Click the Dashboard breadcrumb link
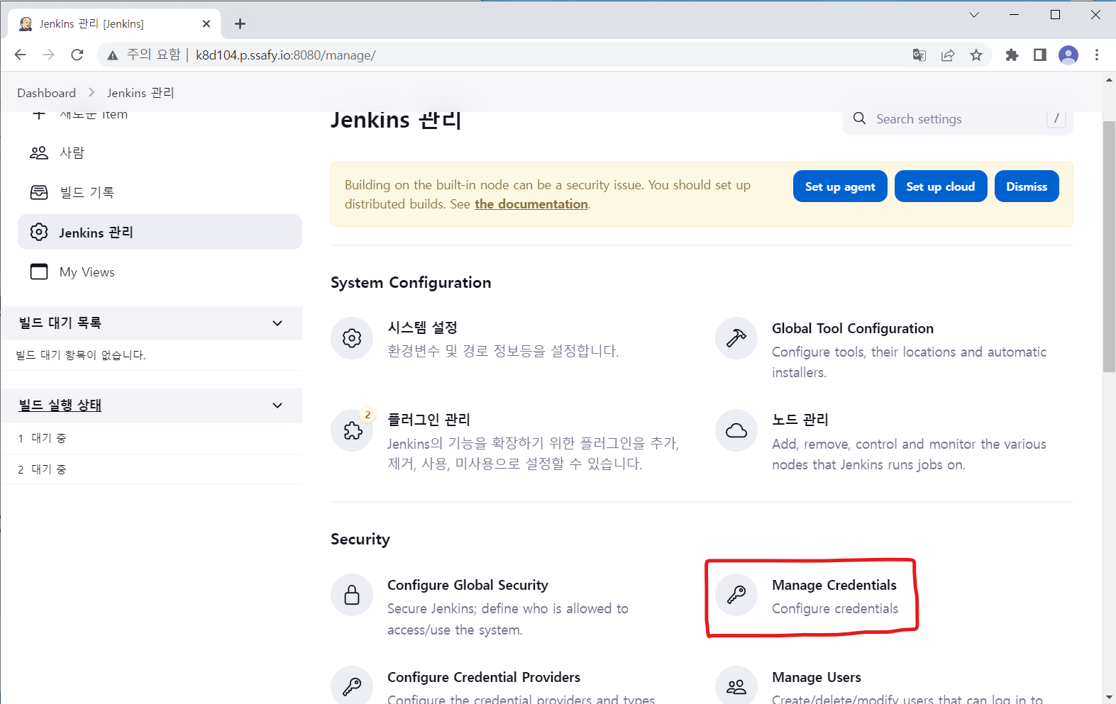The image size is (1116, 704). coord(46,93)
